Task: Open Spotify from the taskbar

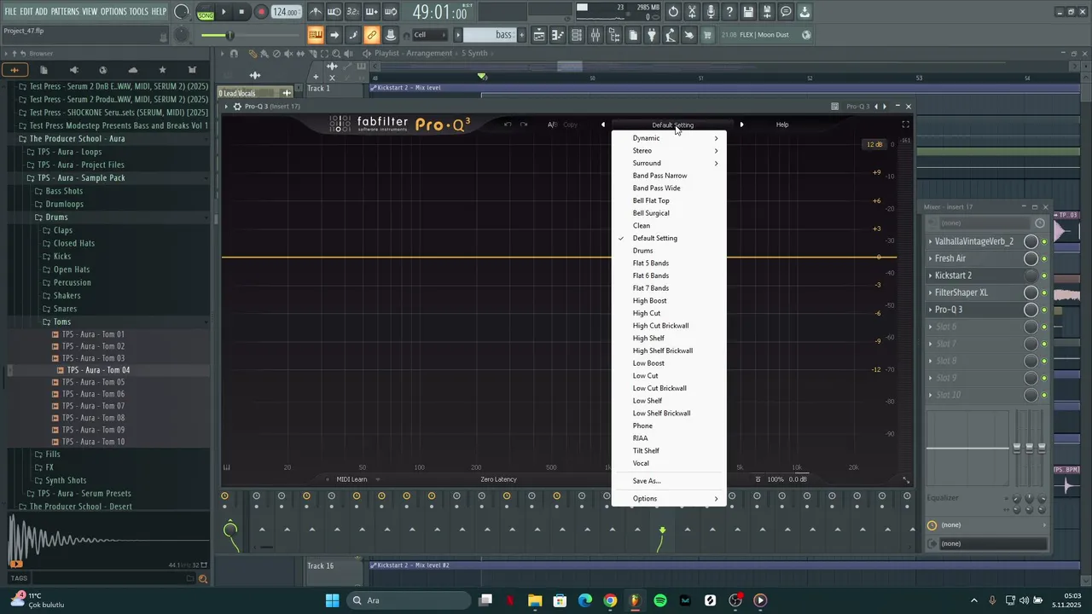Action: click(660, 600)
